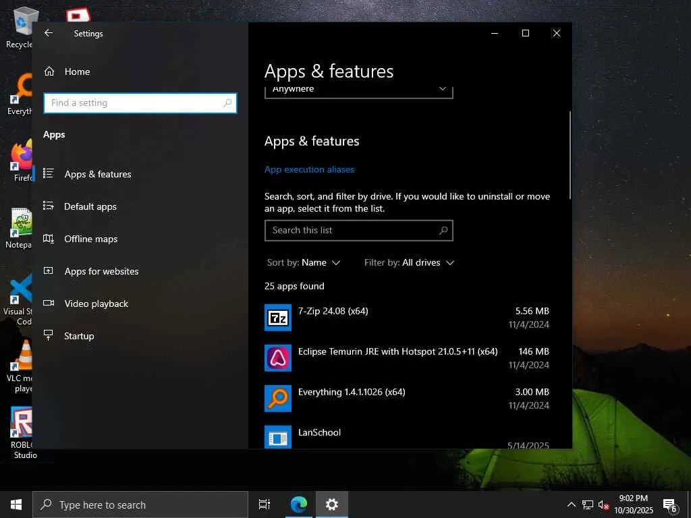This screenshot has width=691, height=518.
Task: Show hidden system tray icons
Action: (571, 505)
